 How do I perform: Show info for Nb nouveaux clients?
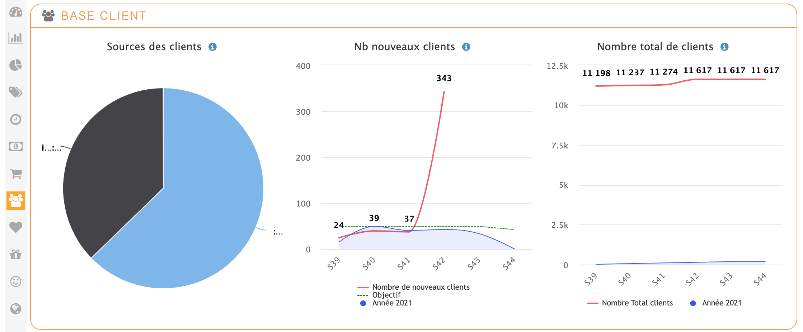click(x=466, y=47)
